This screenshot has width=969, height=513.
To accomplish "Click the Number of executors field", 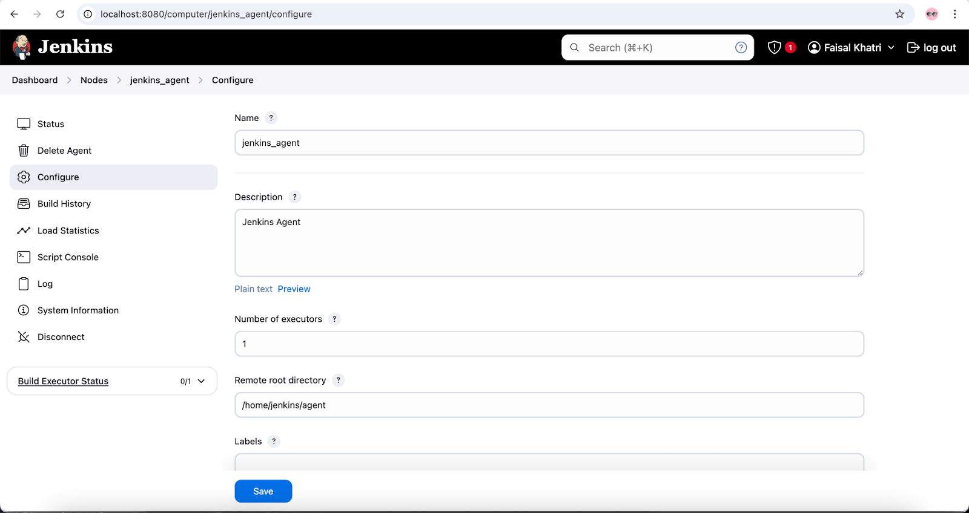I will [x=549, y=344].
